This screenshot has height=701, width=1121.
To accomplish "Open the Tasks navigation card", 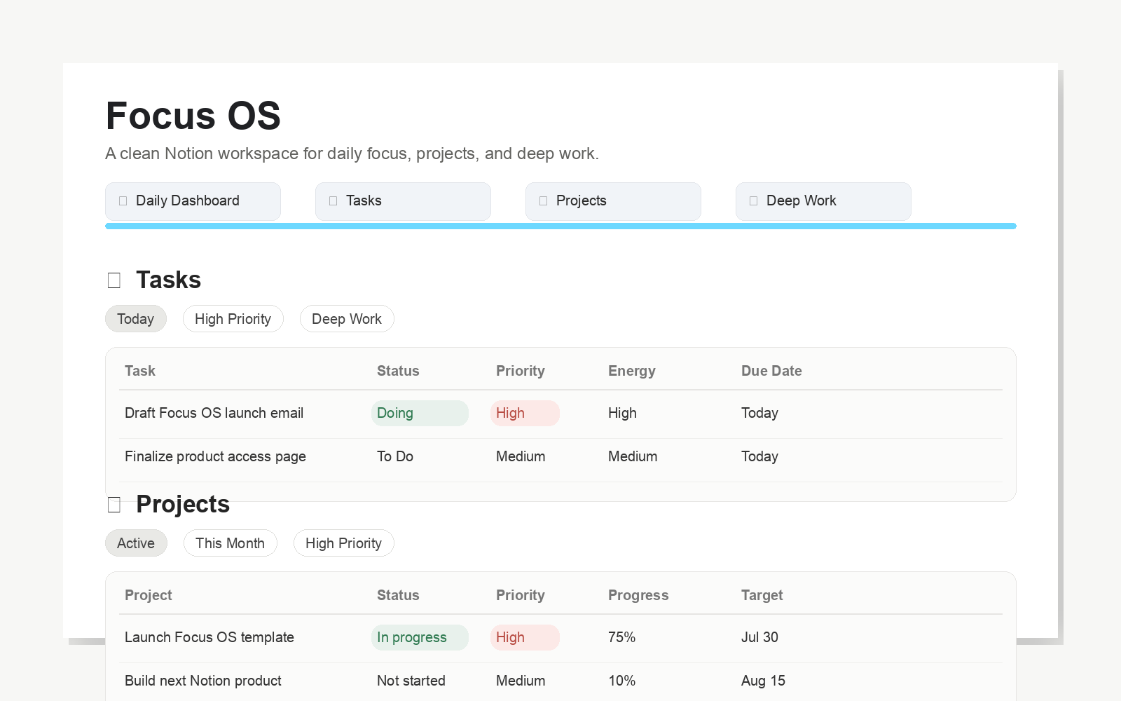I will [x=403, y=201].
